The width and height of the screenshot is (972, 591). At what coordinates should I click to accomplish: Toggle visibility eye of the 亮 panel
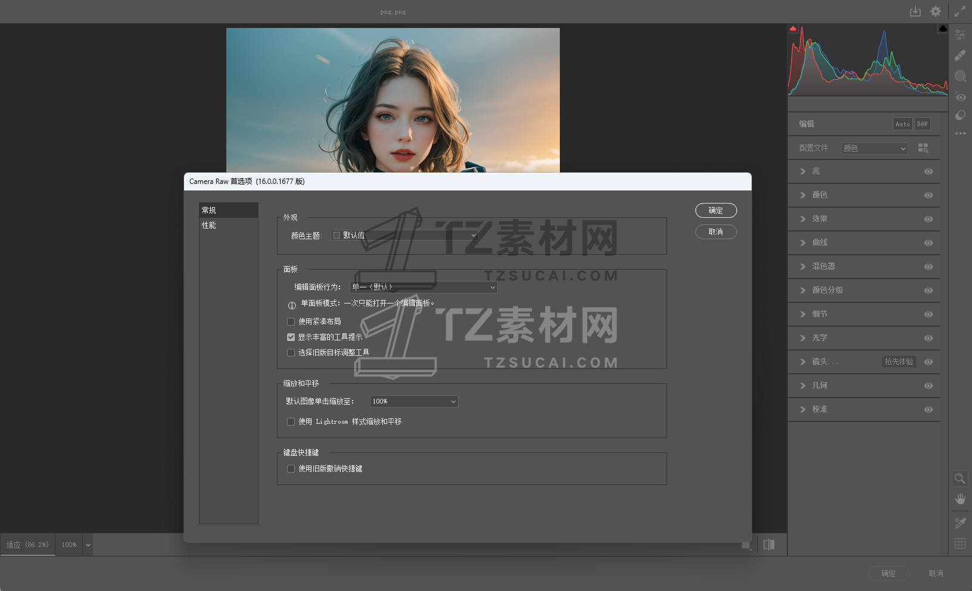[x=929, y=171]
